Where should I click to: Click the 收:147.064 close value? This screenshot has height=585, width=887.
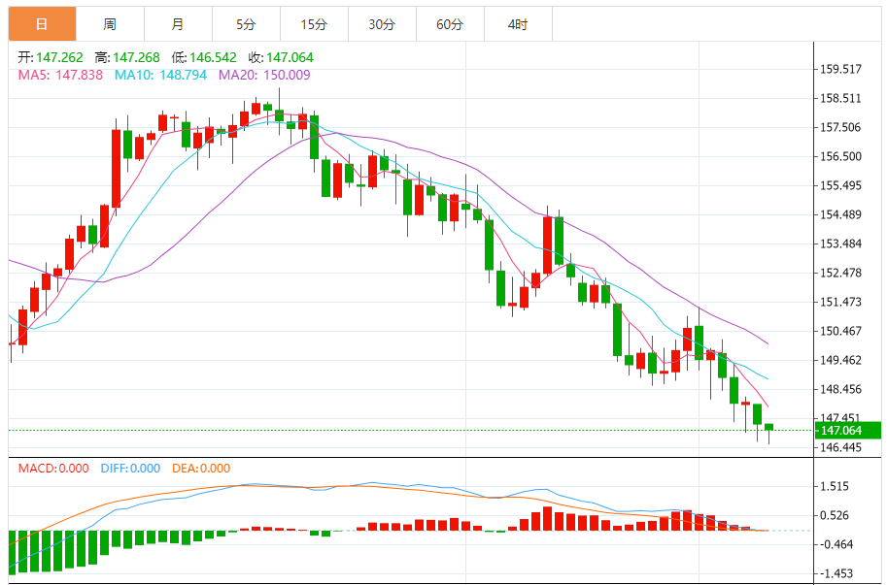tap(281, 57)
